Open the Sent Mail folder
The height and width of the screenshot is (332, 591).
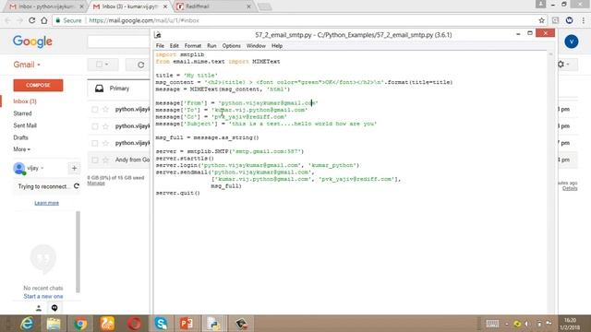pos(25,125)
